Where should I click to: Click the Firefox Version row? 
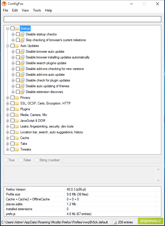(x=82, y=189)
